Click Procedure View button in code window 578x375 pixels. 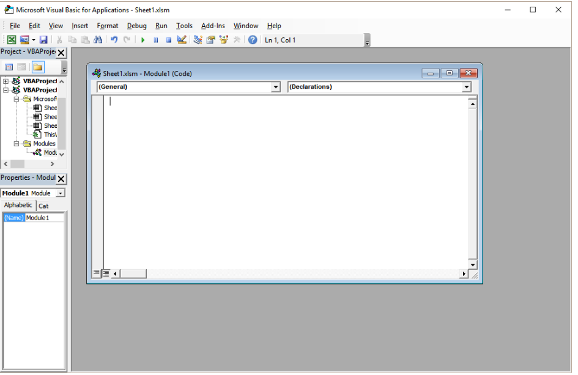point(96,273)
